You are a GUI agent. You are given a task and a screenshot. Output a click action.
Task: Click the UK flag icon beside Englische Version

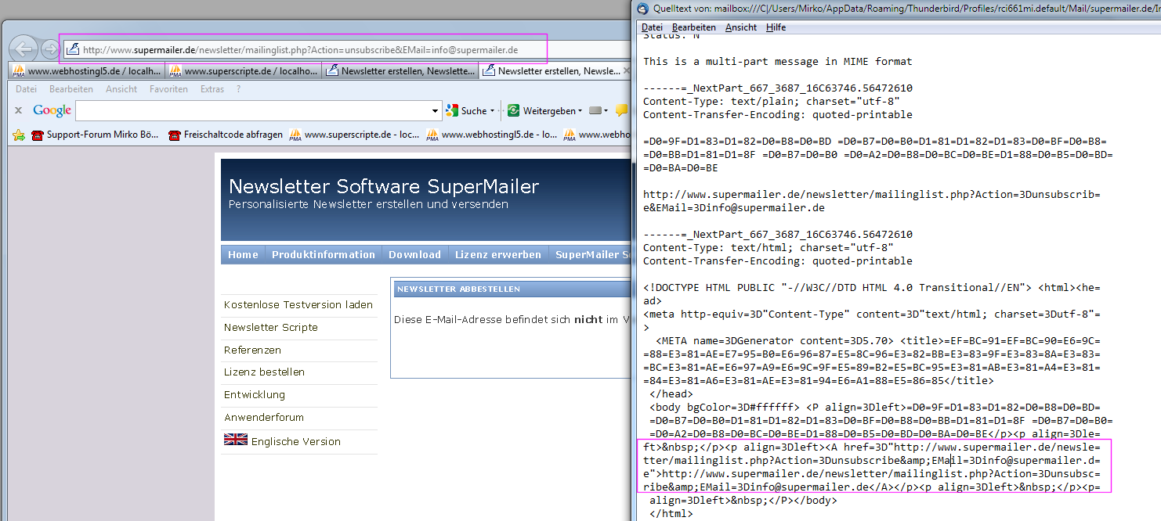pyautogui.click(x=235, y=440)
